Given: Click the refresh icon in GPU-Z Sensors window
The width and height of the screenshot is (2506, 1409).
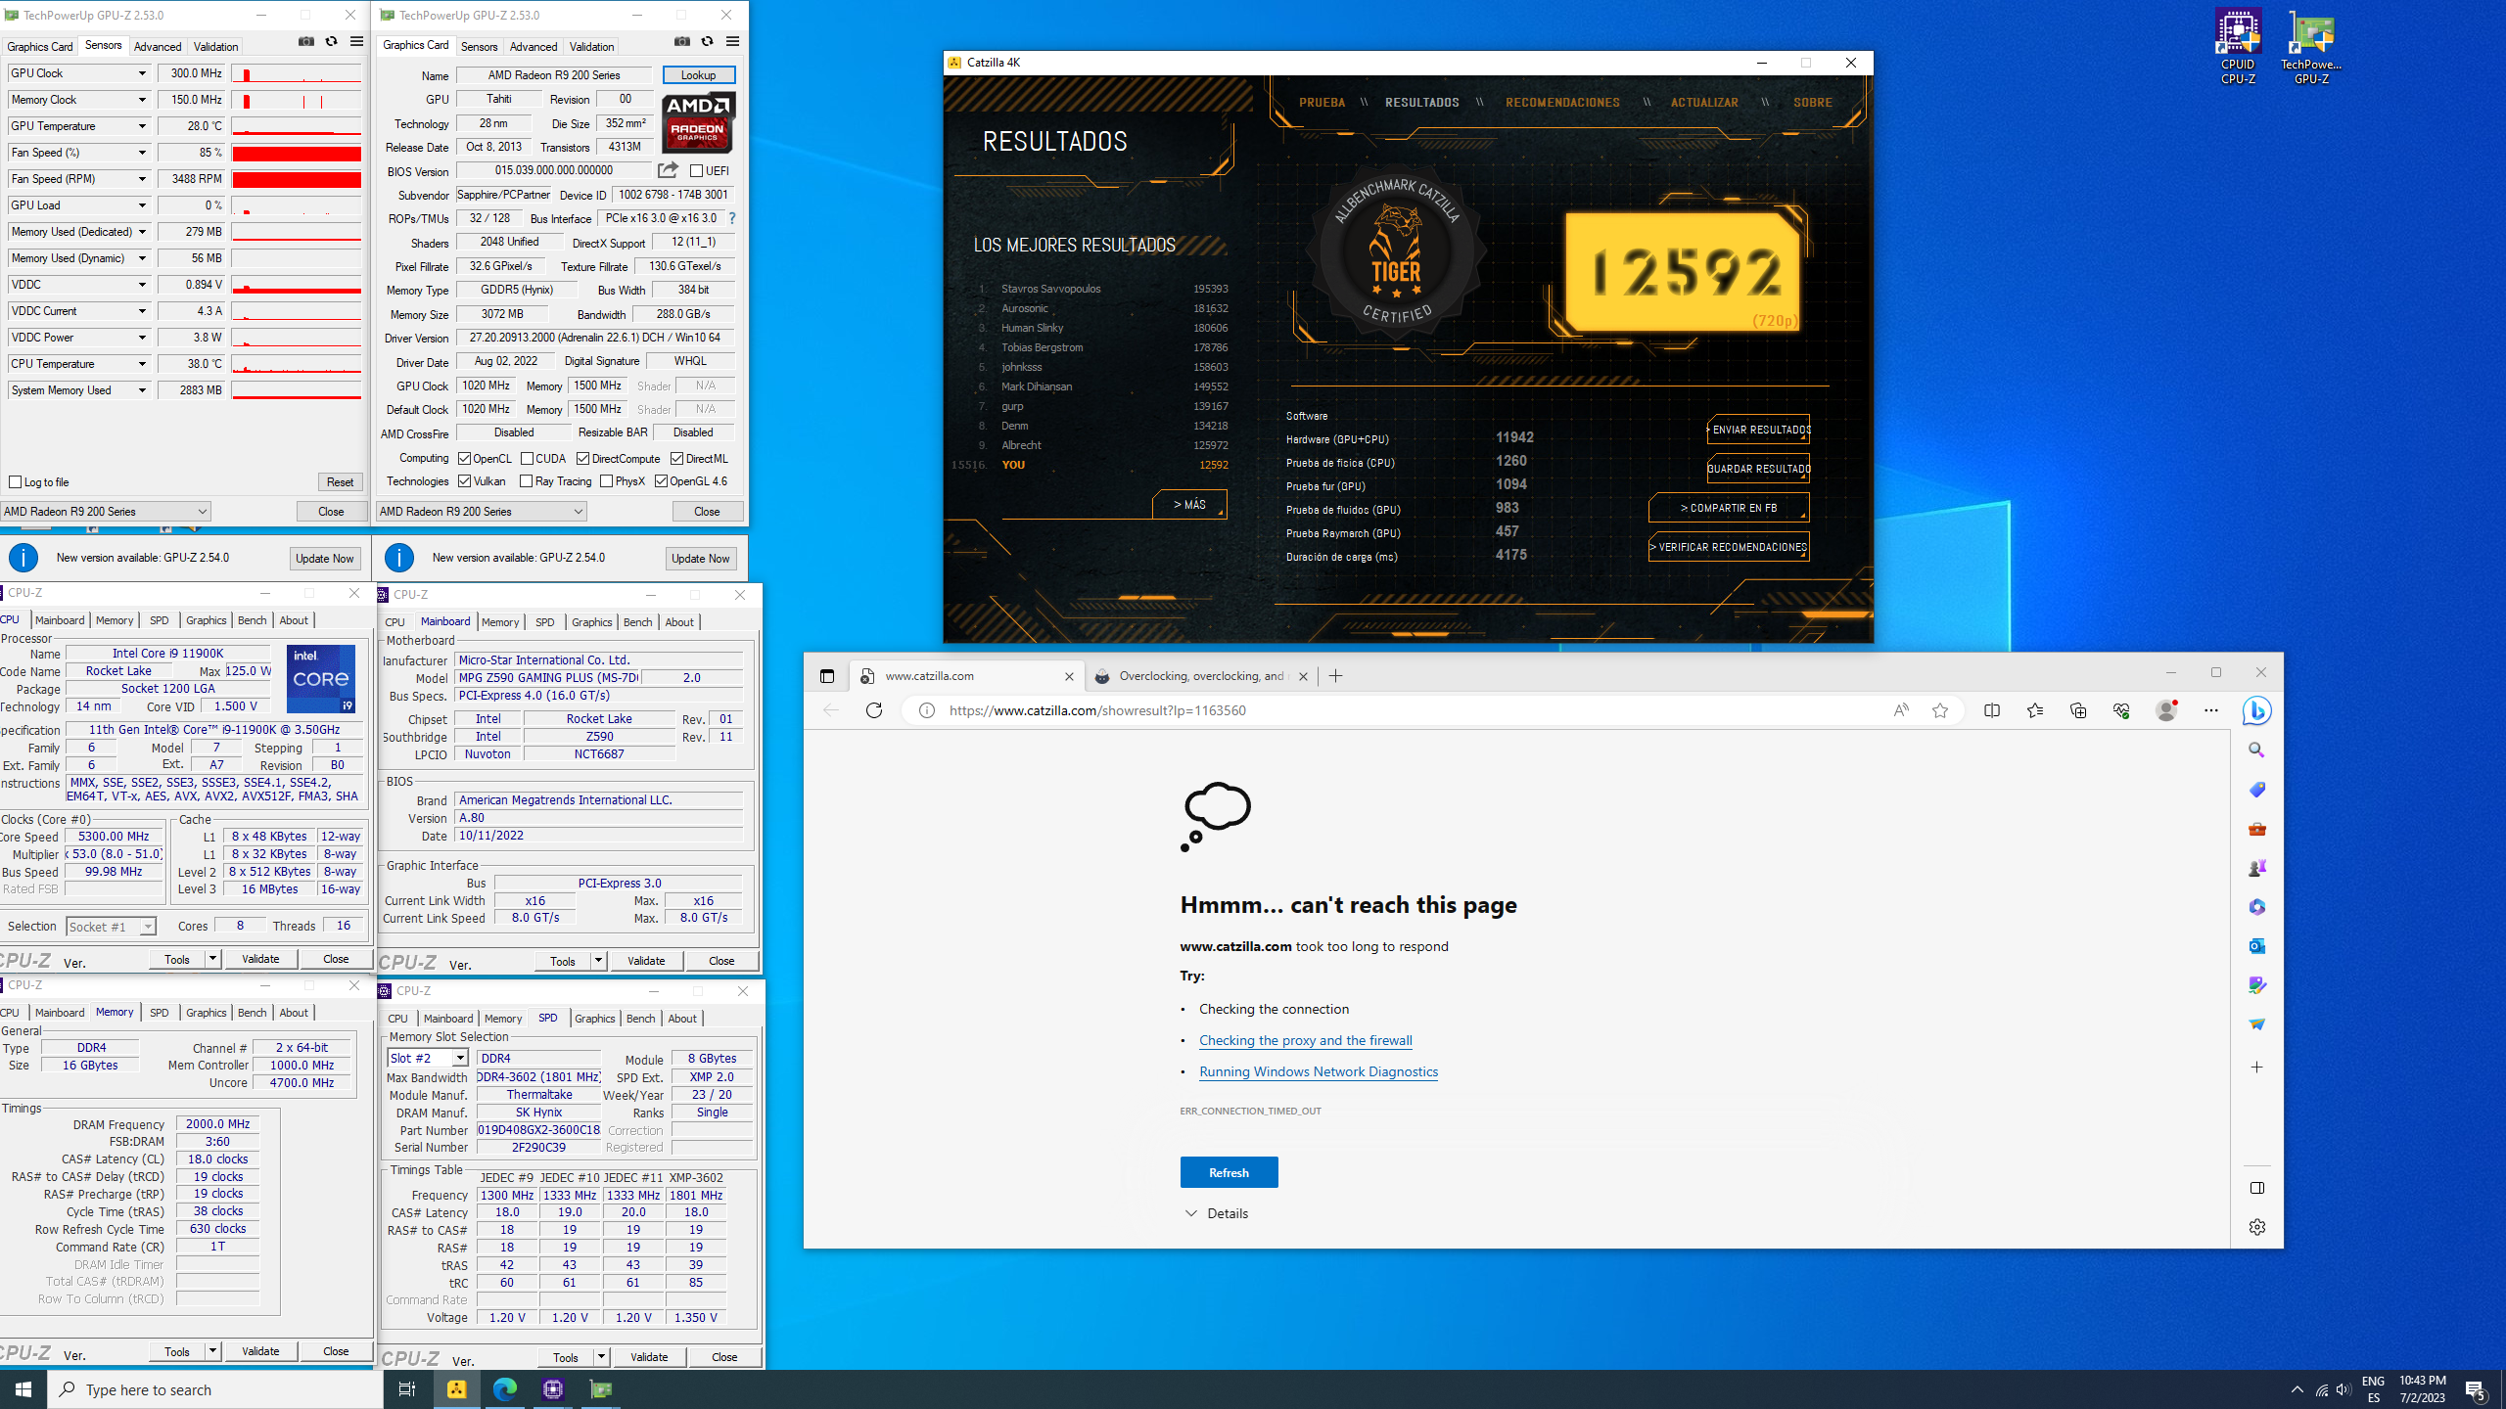Looking at the screenshot, I should click(x=332, y=42).
